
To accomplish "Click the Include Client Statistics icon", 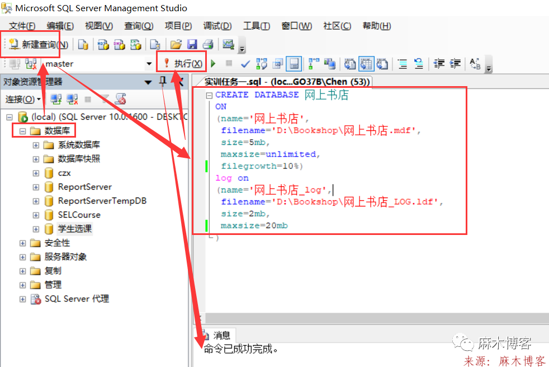I will point(329,64).
